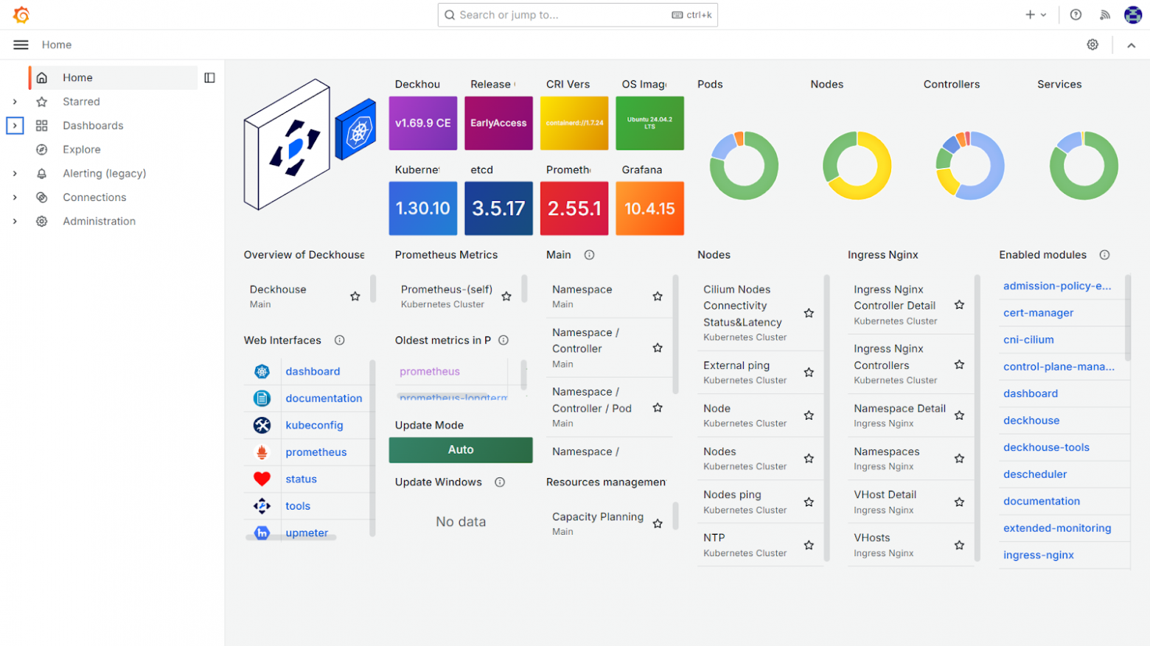This screenshot has width=1150, height=646.
Task: Star the VHost Detail dashboard
Action: click(959, 502)
